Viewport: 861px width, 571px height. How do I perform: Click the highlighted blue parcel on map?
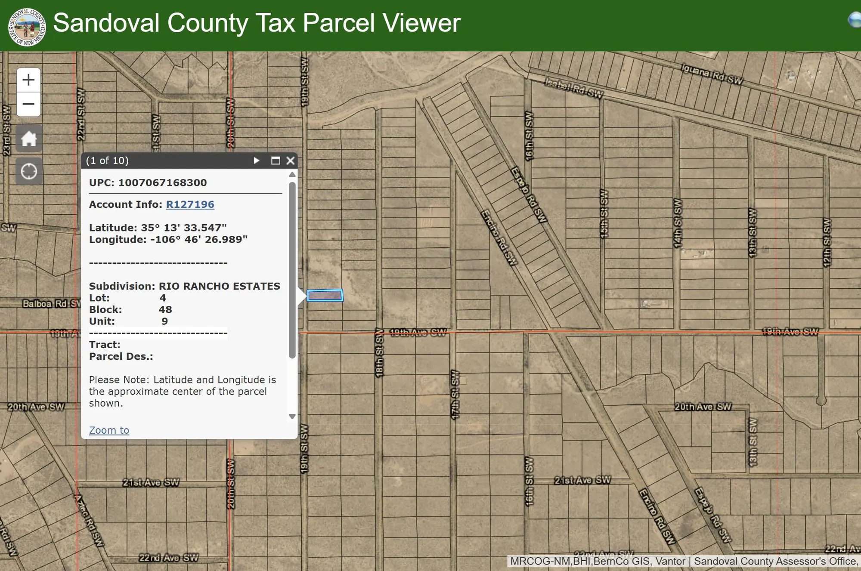point(325,296)
